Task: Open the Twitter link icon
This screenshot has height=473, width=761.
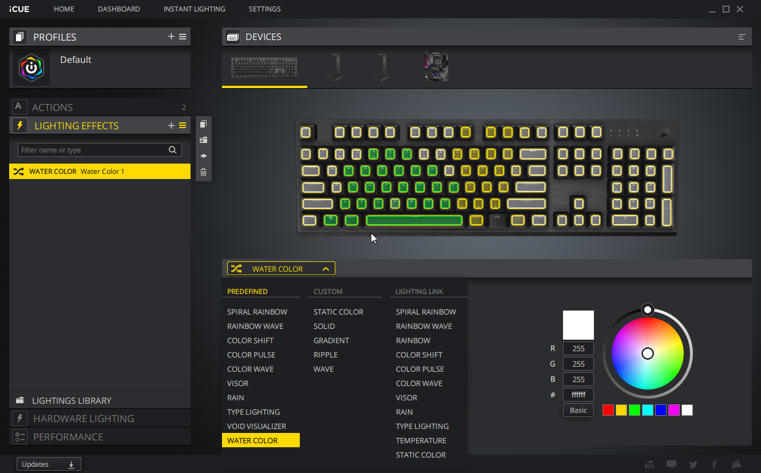Action: 693,464
